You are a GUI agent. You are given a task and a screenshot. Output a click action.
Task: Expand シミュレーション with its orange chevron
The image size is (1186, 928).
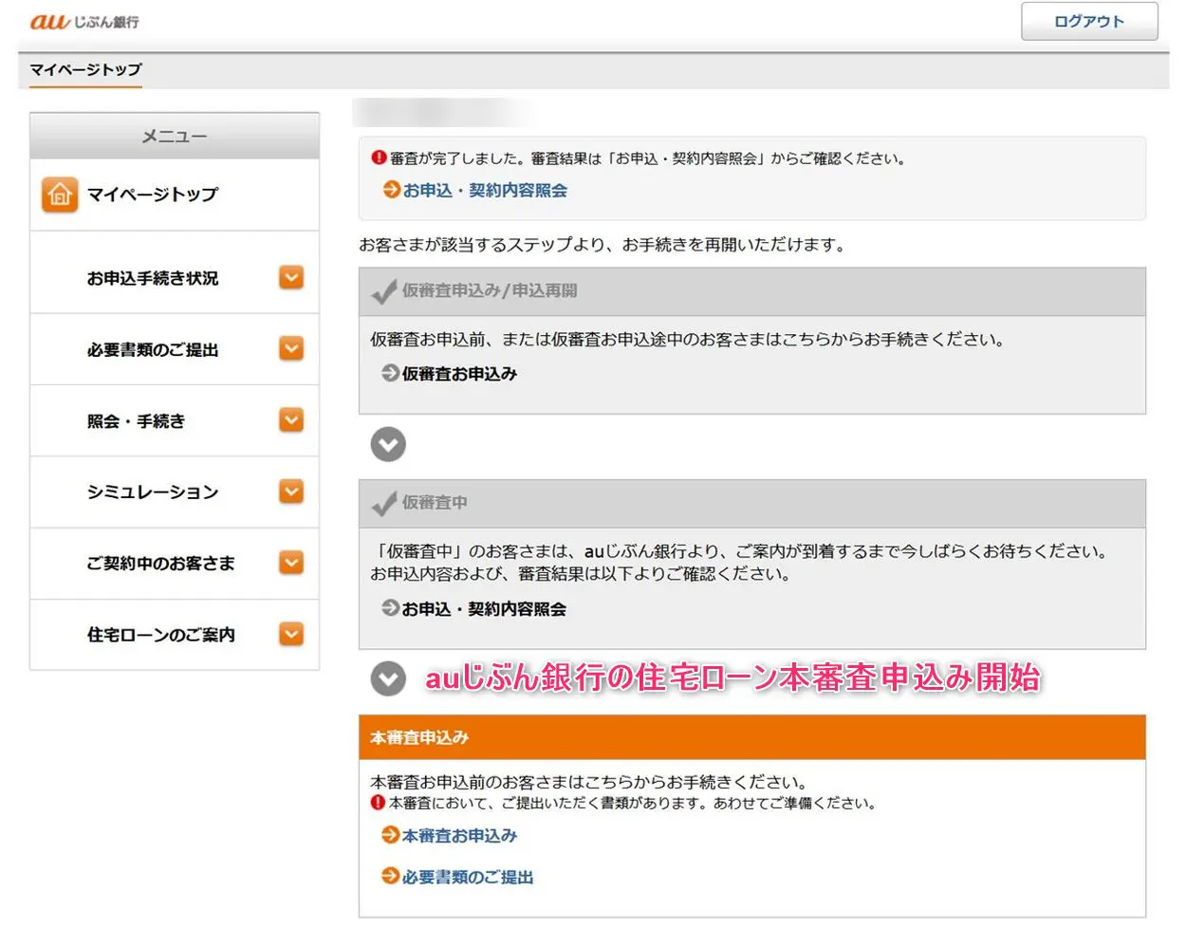[291, 492]
